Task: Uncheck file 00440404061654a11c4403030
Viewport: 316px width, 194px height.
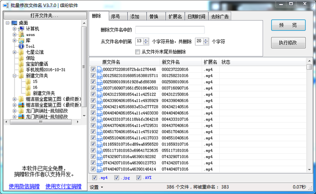Action: coord(93,113)
